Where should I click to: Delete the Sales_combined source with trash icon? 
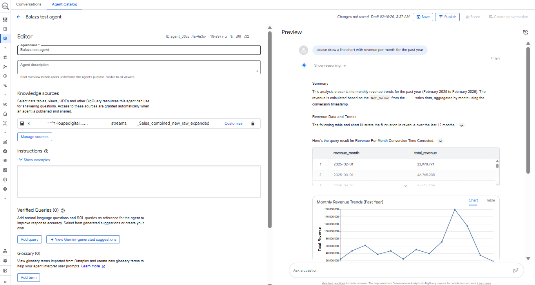(252, 123)
